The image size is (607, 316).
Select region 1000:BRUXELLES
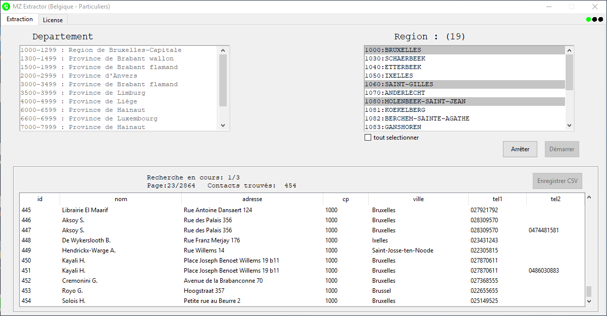465,50
